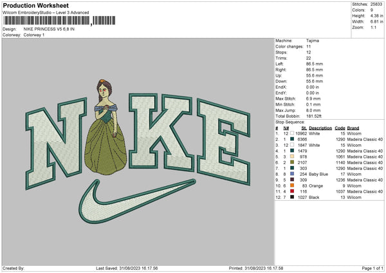Click the Trims value '22'
386x273 pixels.
point(308,58)
